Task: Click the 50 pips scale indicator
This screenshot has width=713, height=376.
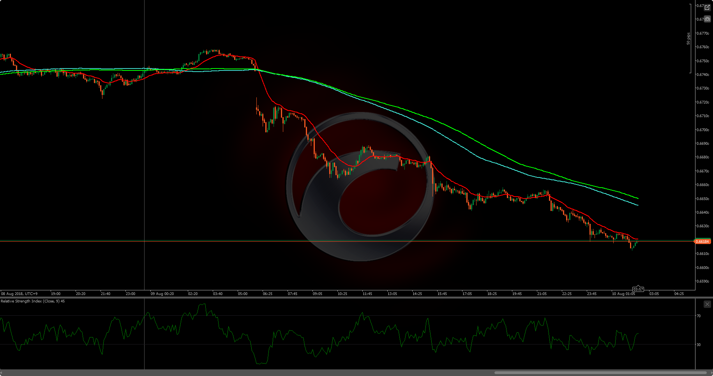Action: tap(688, 39)
